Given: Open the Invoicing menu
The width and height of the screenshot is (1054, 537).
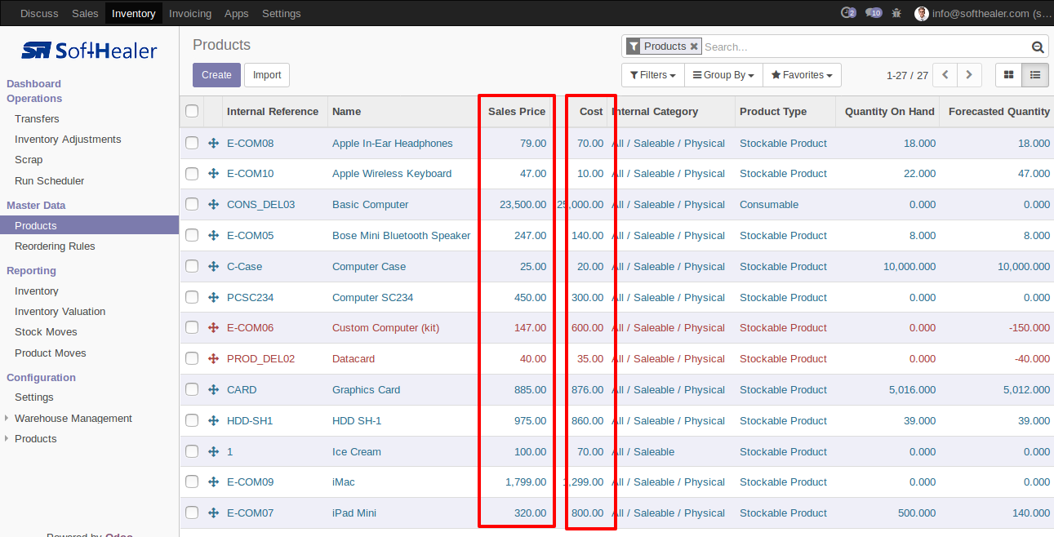Looking at the screenshot, I should tap(190, 13).
